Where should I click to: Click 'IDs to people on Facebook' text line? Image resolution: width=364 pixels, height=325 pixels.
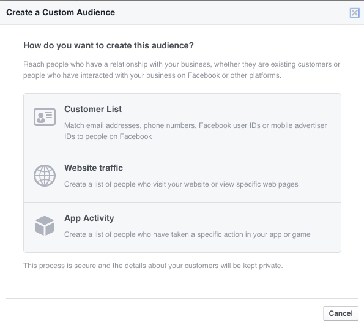click(x=108, y=136)
